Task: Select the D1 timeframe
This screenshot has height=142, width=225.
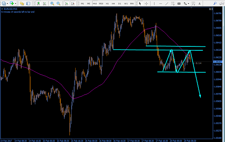Action: (120, 4)
